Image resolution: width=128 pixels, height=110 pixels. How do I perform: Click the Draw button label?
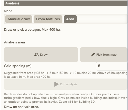point(44,55)
